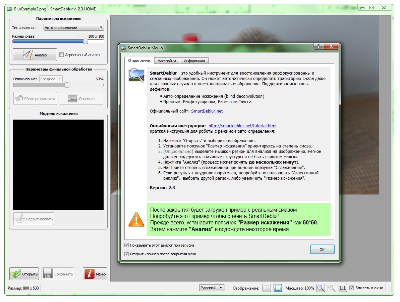The width and height of the screenshot is (400, 302).
Task: Uncheck Открыть пример после закрытия окна
Action: [x=126, y=254]
